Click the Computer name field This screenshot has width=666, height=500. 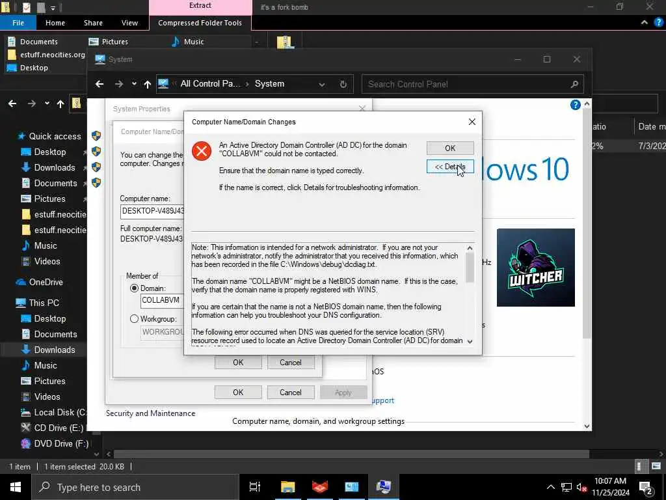(152, 211)
